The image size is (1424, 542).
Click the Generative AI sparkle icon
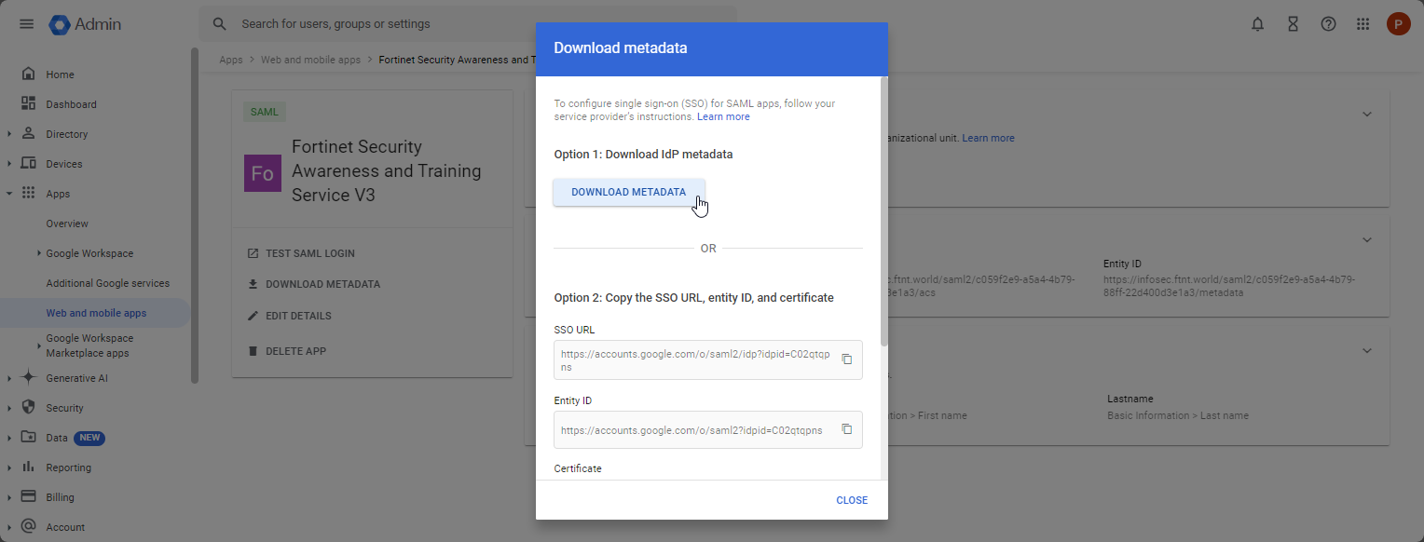pos(28,377)
